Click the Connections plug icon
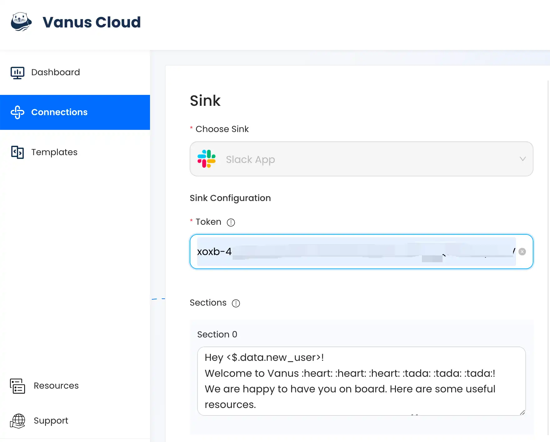550x442 pixels. [17, 112]
